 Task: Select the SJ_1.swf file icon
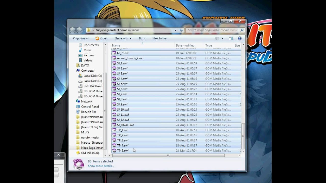coord(114,63)
